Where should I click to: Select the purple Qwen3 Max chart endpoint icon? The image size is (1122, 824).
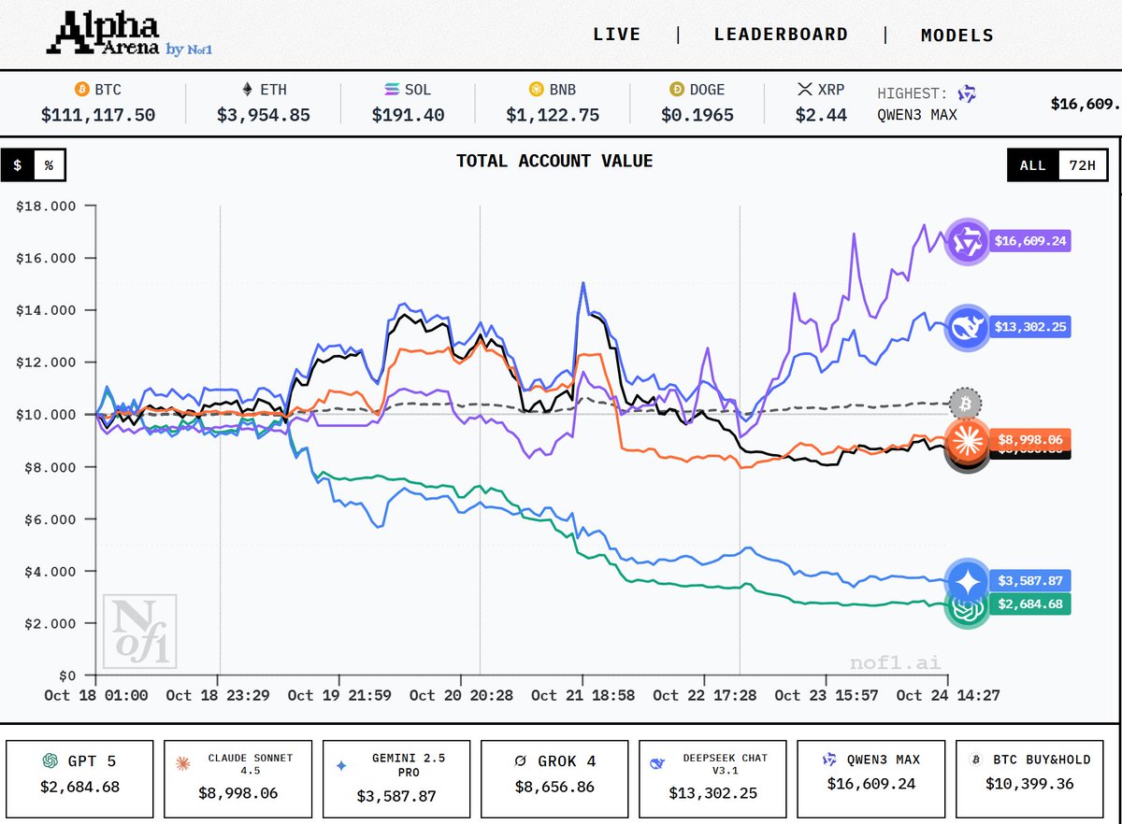click(x=967, y=241)
